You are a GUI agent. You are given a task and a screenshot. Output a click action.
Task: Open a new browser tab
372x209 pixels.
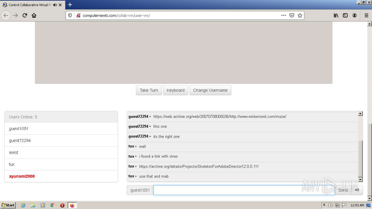coord(70,5)
